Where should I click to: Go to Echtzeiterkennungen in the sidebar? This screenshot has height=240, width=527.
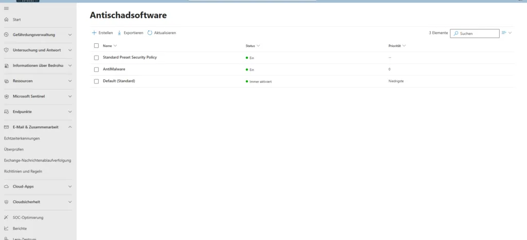tap(22, 139)
